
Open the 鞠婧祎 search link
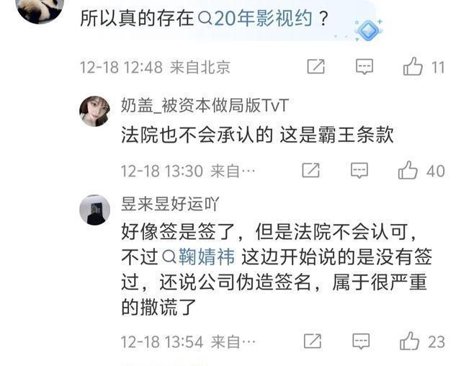point(199,256)
